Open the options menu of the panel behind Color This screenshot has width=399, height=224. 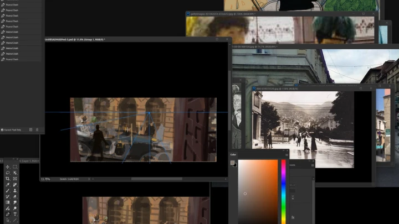click(313, 165)
